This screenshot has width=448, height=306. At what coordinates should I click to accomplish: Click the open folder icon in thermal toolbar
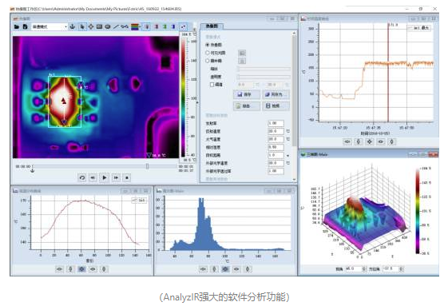(17, 27)
